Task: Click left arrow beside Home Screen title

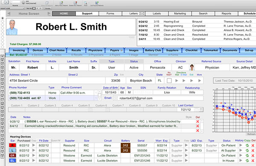Action: tap(9, 14)
